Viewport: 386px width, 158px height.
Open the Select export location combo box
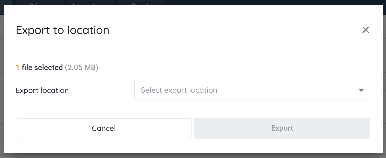pos(252,90)
